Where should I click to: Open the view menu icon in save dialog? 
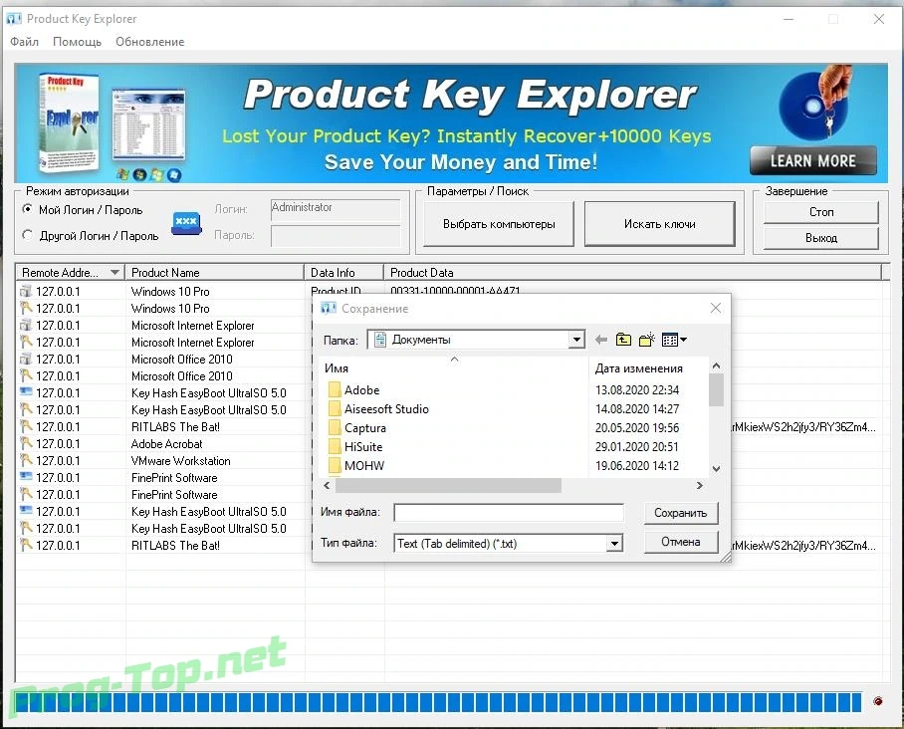[x=674, y=340]
